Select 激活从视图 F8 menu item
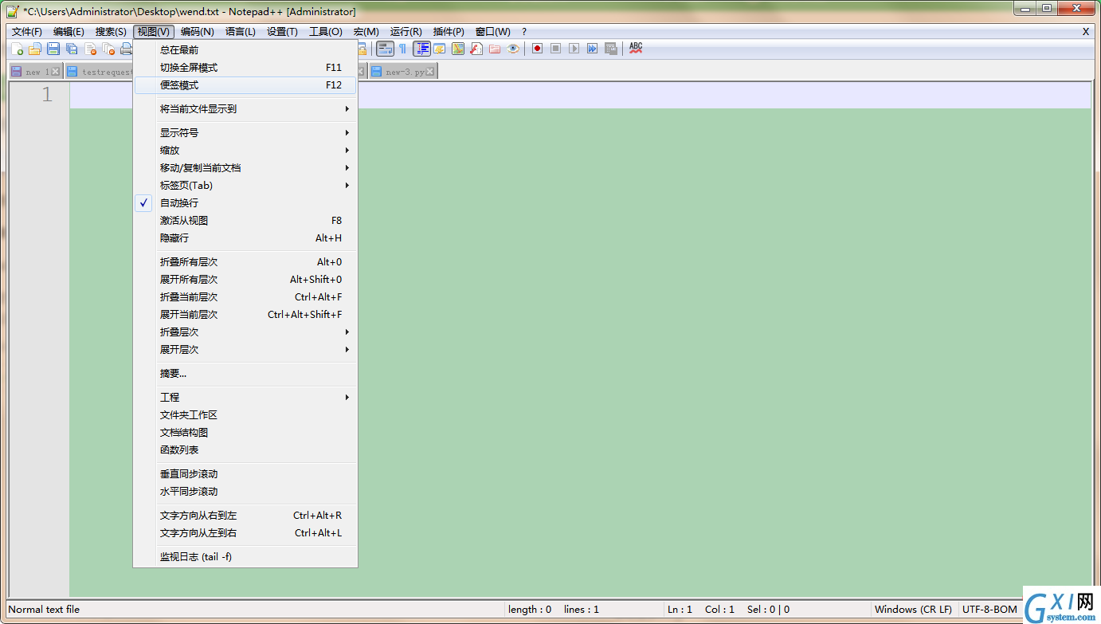 coord(245,221)
